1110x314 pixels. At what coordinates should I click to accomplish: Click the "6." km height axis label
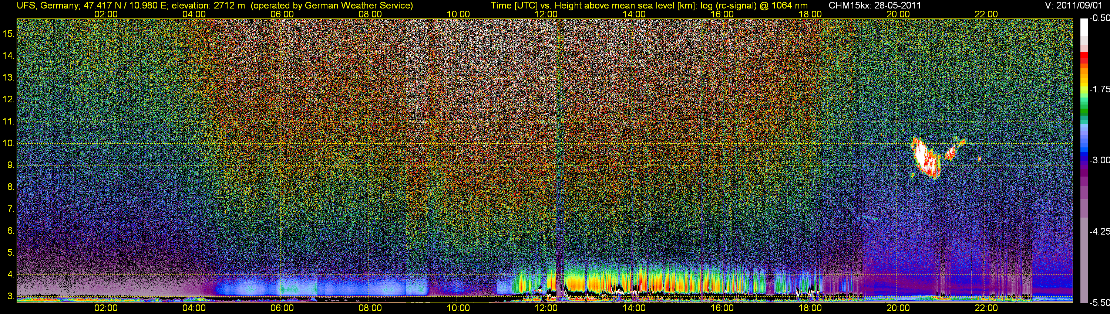pyautogui.click(x=11, y=231)
